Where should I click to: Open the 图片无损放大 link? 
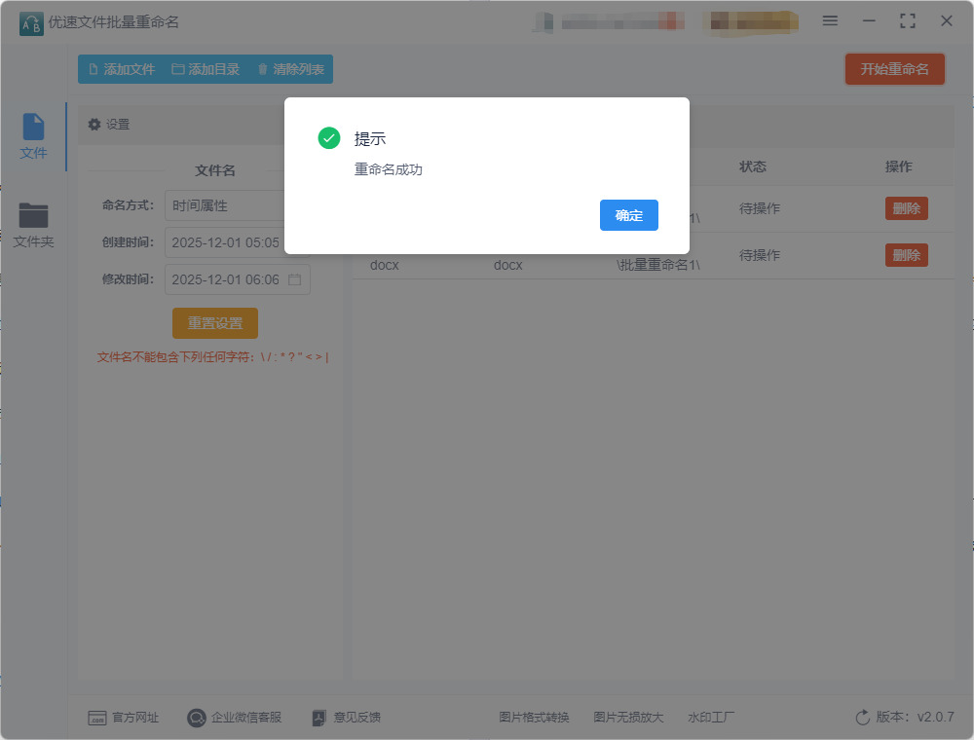[628, 717]
